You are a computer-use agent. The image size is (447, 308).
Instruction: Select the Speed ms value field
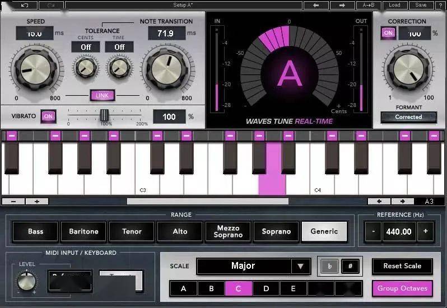pos(35,33)
